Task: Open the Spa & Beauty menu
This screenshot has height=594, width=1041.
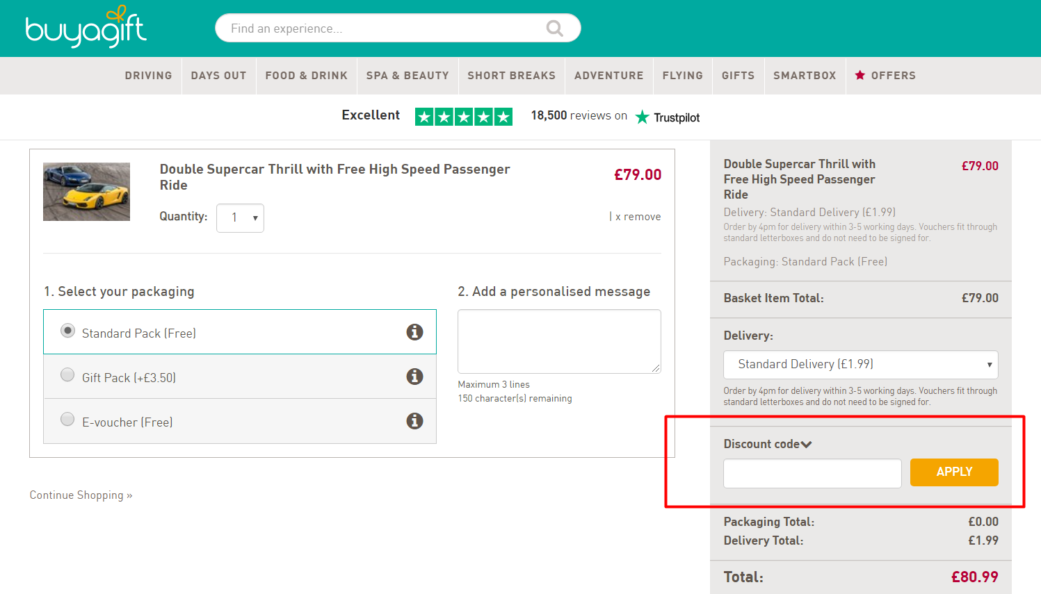Action: [x=407, y=76]
